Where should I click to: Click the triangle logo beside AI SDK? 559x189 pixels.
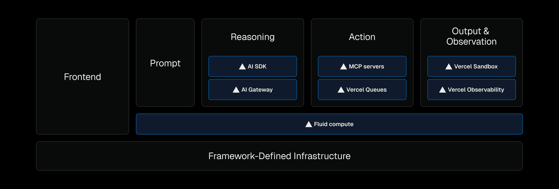[x=242, y=67]
